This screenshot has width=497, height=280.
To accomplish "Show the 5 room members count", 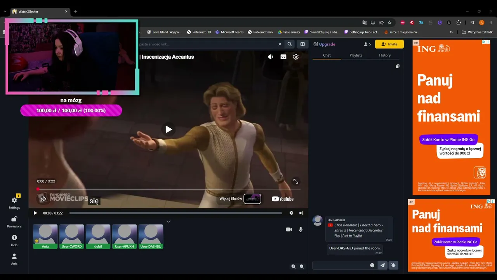I will (x=367, y=44).
